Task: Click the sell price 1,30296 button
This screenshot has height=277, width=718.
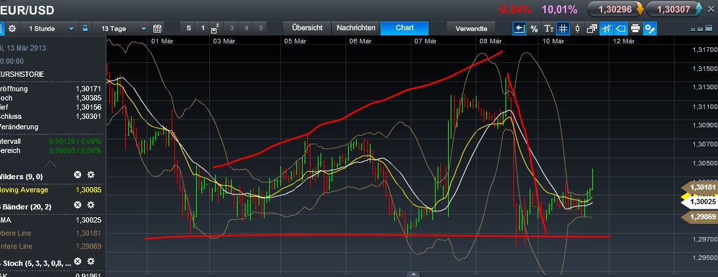Action: coord(616,9)
